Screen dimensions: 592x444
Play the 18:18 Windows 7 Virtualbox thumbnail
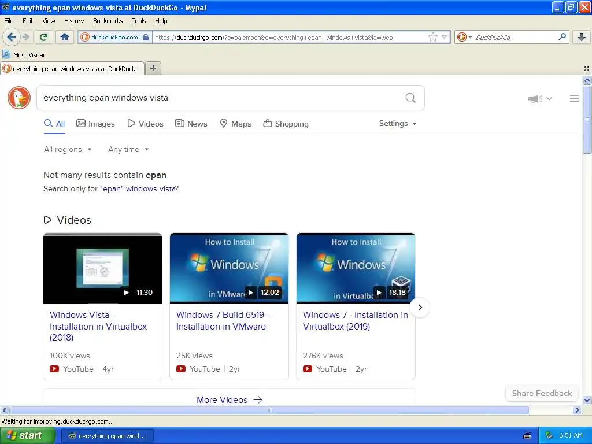[x=356, y=268]
